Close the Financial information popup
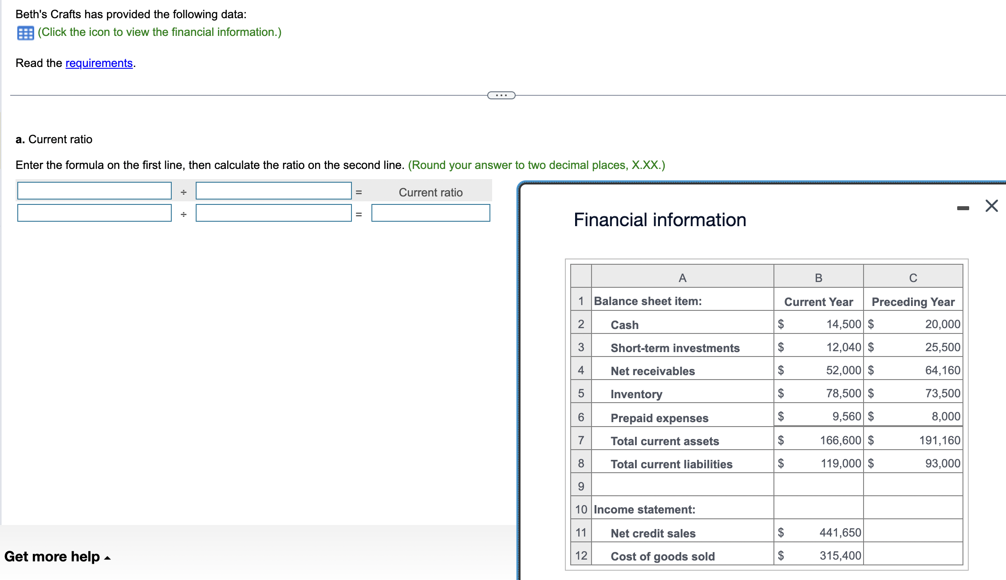This screenshot has height=580, width=1006. [x=991, y=206]
